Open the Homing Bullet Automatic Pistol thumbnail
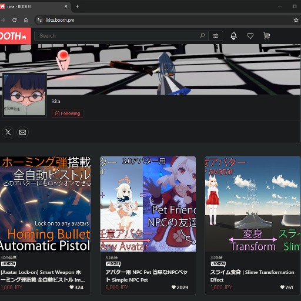This screenshot has height=301, width=301. tap(45, 204)
